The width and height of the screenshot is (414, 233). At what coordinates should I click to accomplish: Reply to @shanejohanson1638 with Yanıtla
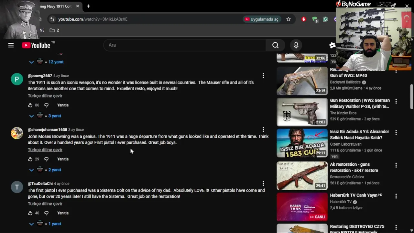(x=63, y=159)
